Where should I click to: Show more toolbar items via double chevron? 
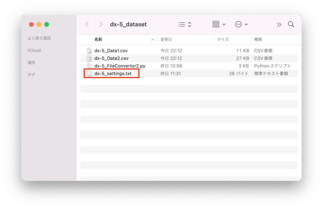pos(279,24)
